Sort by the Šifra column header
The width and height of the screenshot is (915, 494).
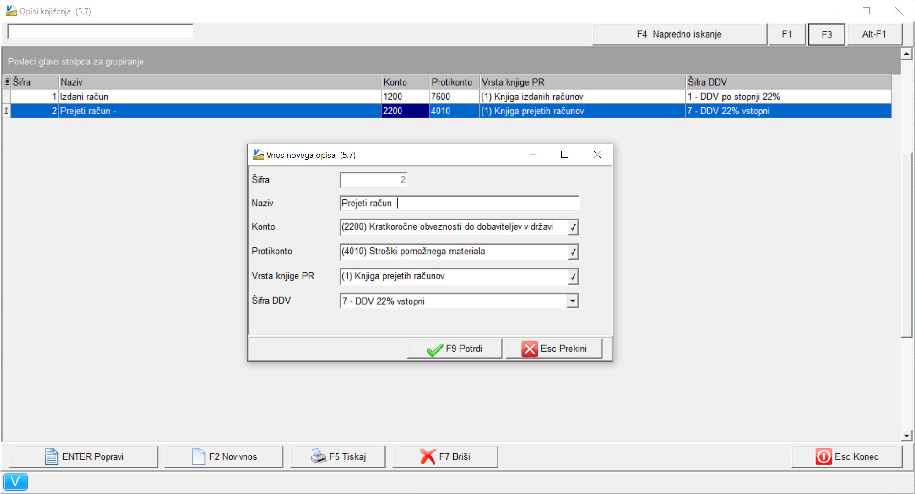35,82
